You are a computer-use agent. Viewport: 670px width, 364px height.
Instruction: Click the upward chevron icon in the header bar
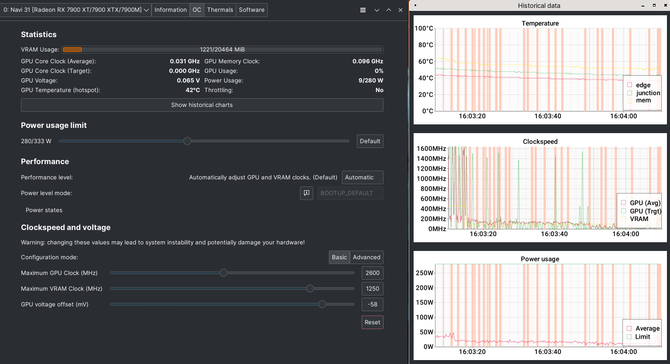pos(388,10)
